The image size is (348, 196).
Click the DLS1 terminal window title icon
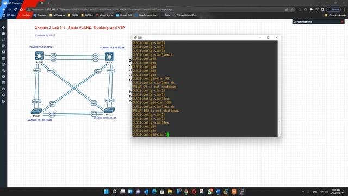[x=135, y=38]
